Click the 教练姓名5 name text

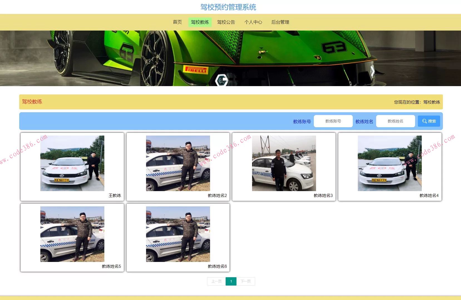111,266
